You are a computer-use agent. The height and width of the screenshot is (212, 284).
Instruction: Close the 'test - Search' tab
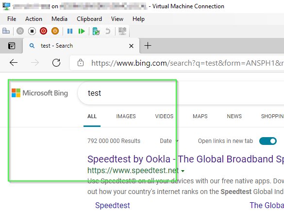click(x=131, y=46)
